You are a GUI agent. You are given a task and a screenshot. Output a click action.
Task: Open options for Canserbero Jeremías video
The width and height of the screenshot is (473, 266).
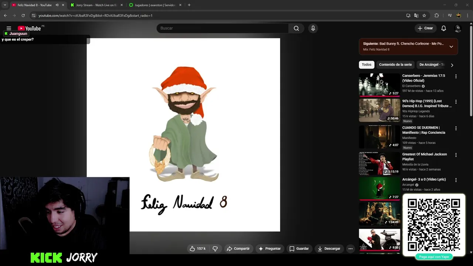pos(456,76)
